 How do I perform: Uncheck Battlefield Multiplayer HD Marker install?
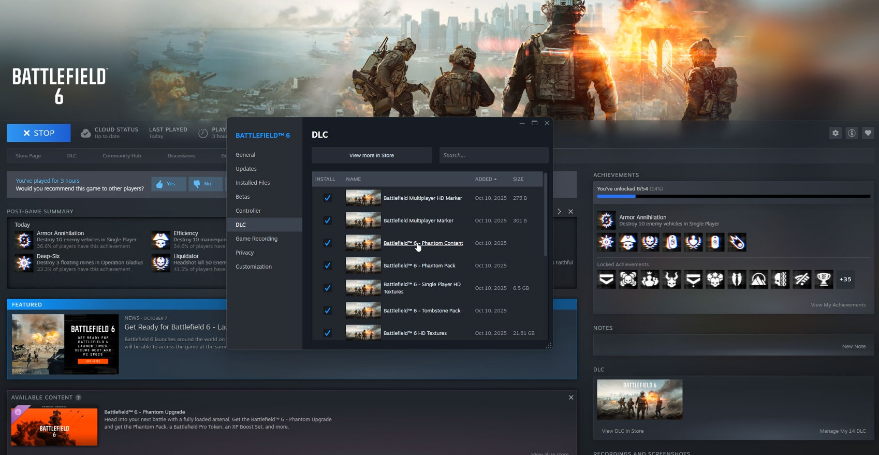pos(327,198)
